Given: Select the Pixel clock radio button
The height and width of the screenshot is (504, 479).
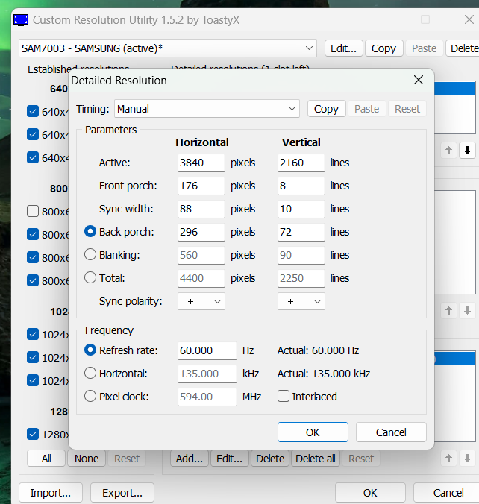Looking at the screenshot, I should (x=91, y=397).
